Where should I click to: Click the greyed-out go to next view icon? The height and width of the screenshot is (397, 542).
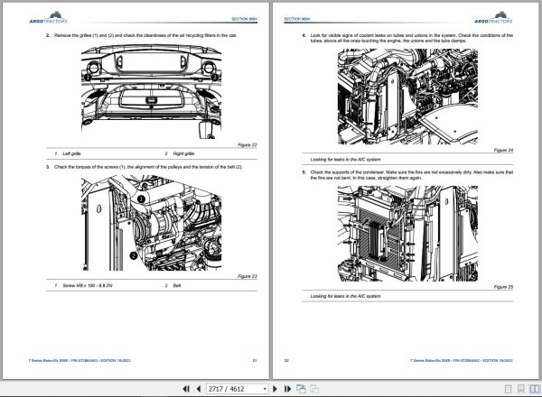314,389
